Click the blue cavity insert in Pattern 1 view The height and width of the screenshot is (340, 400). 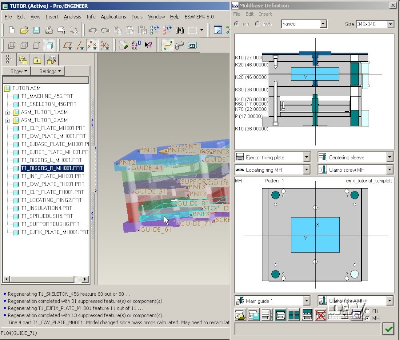tap(315, 235)
